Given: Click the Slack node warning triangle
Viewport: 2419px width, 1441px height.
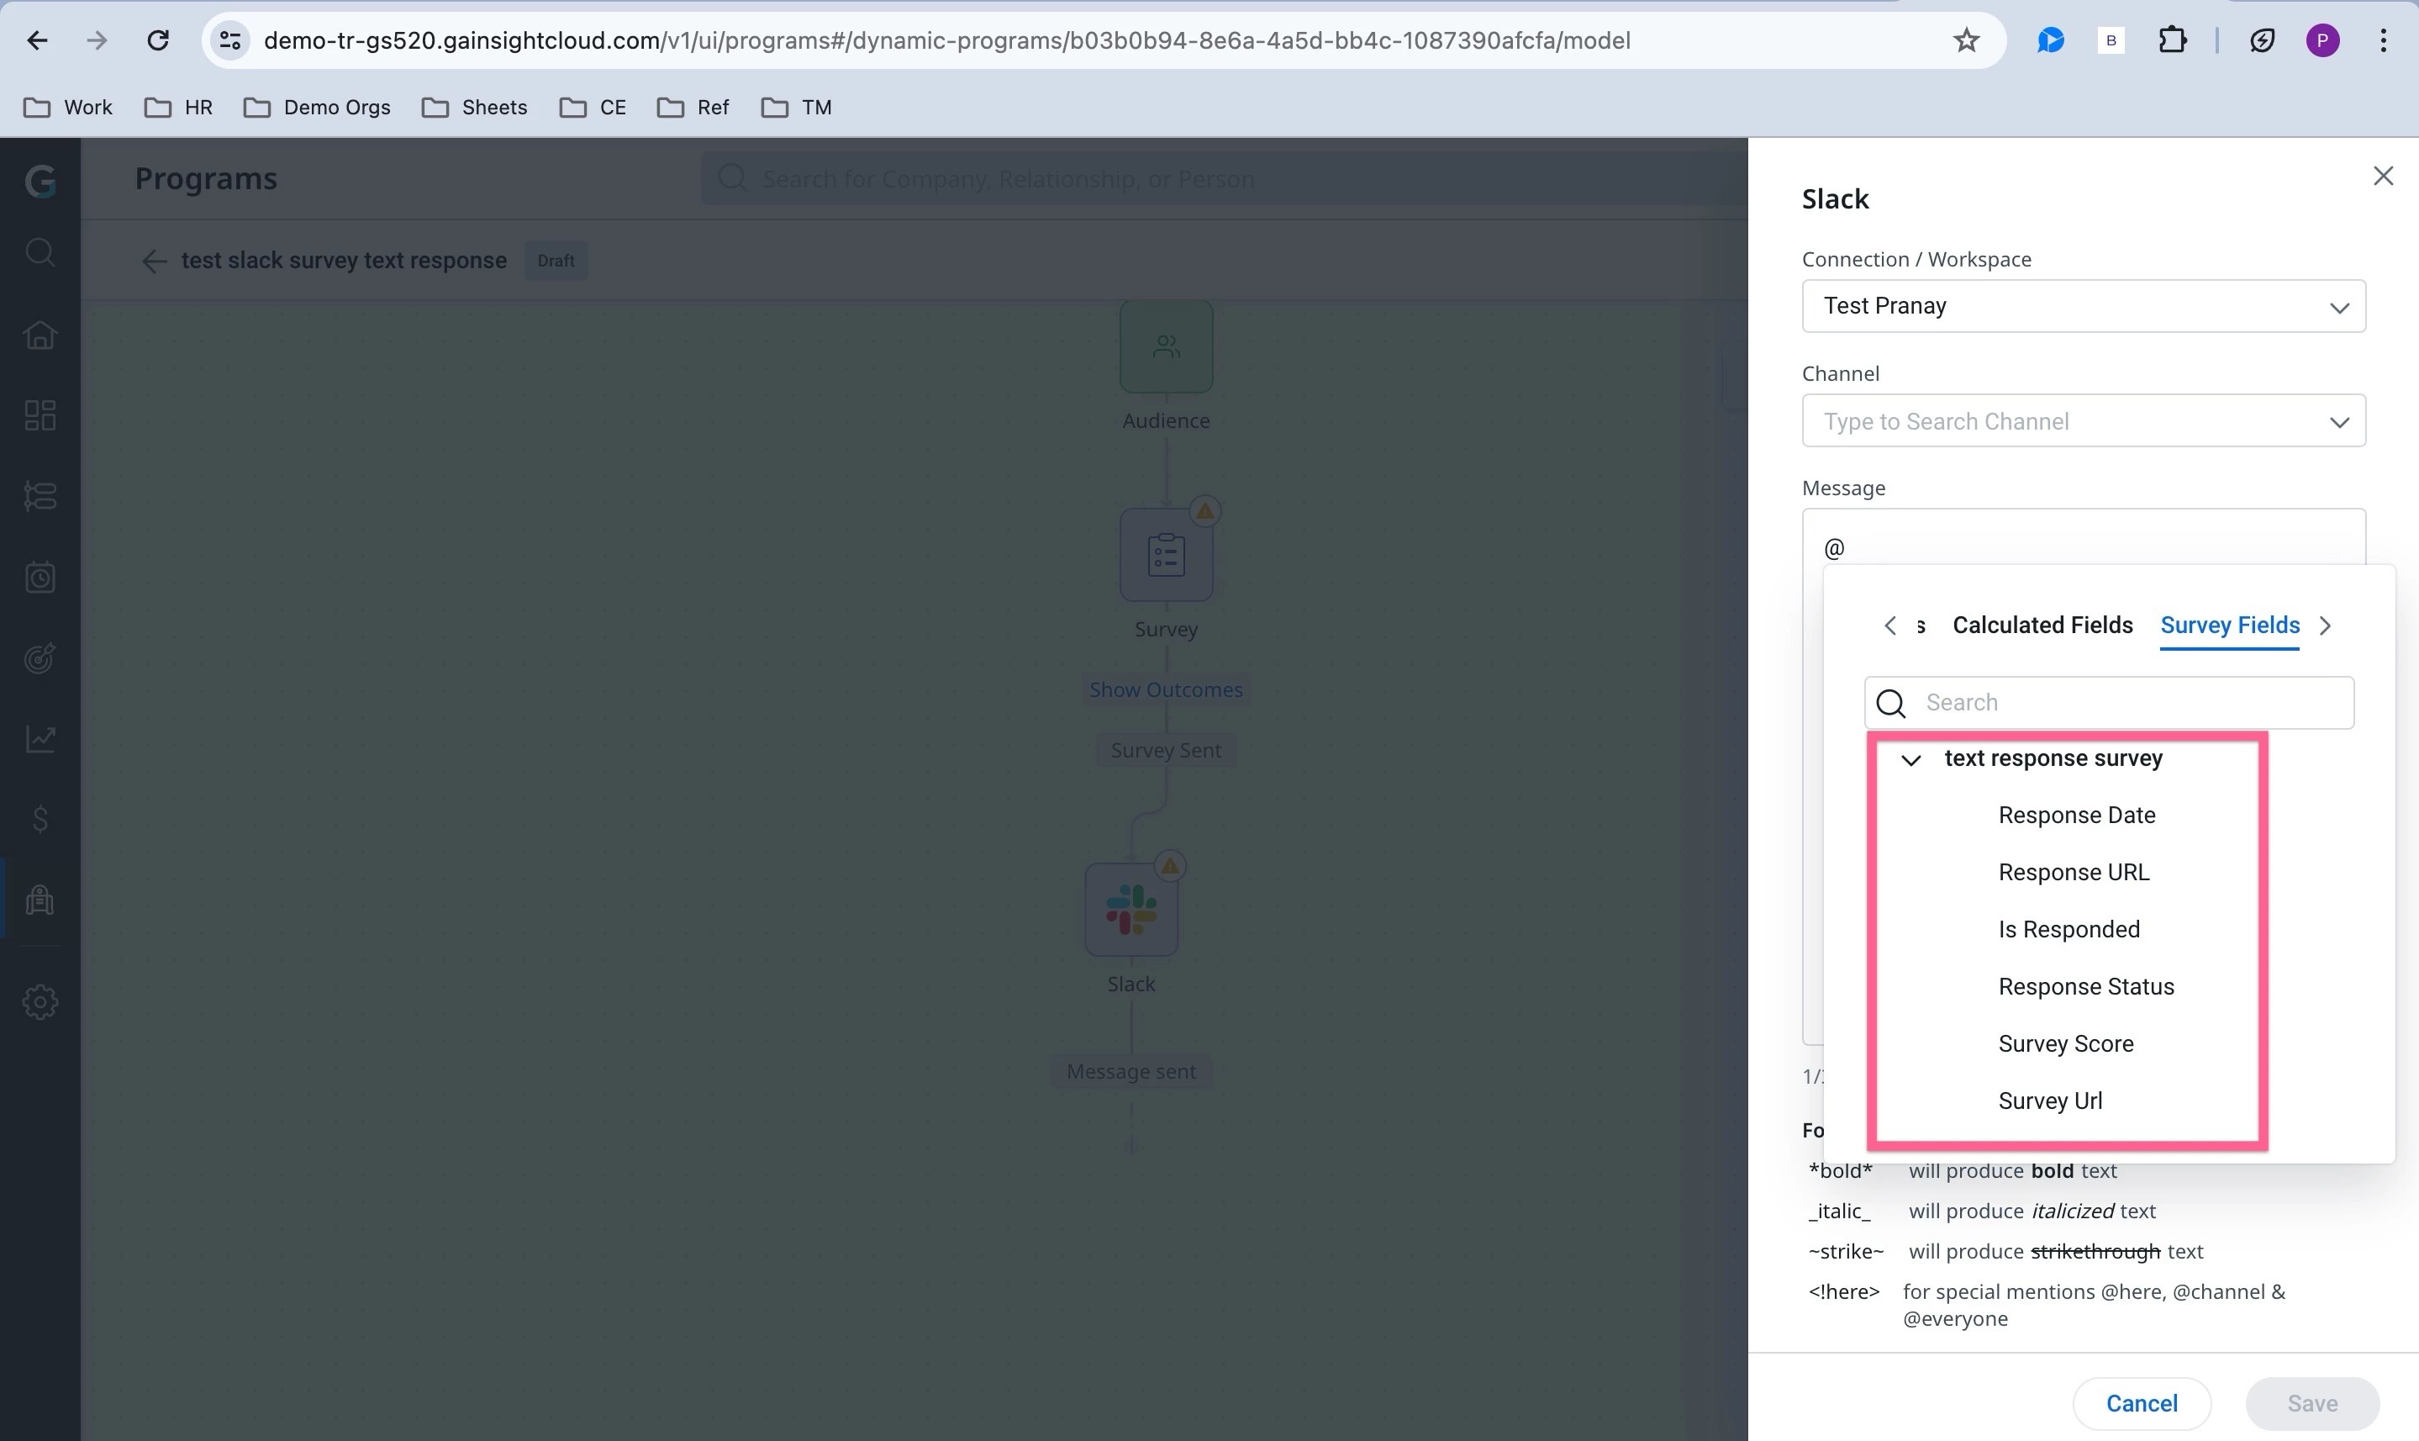Looking at the screenshot, I should [x=1170, y=865].
